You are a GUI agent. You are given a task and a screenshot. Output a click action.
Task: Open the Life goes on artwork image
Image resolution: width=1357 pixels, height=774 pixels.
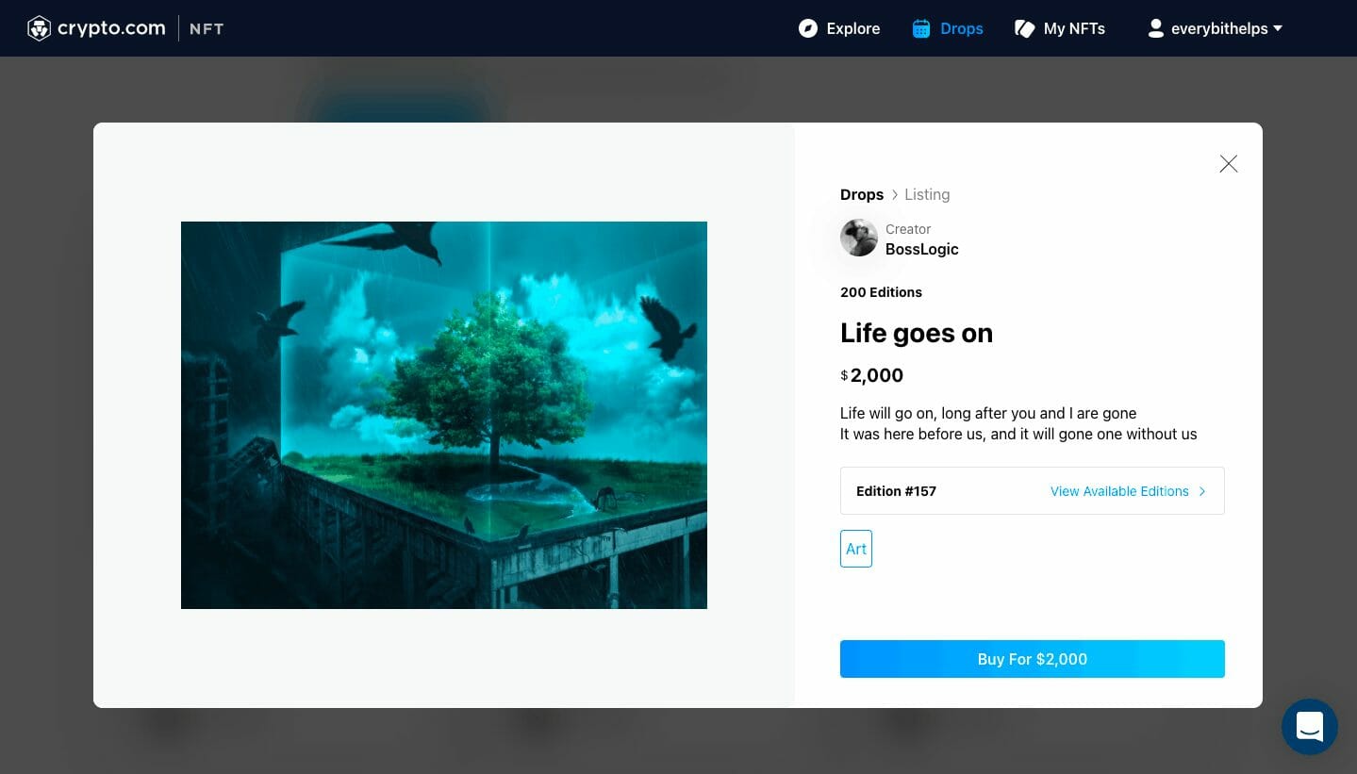444,415
